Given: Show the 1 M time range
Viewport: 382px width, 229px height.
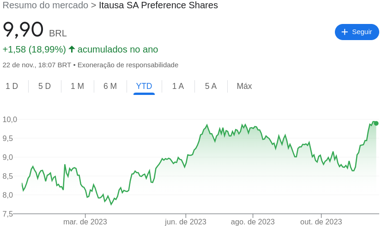Looking at the screenshot, I should (x=77, y=86).
